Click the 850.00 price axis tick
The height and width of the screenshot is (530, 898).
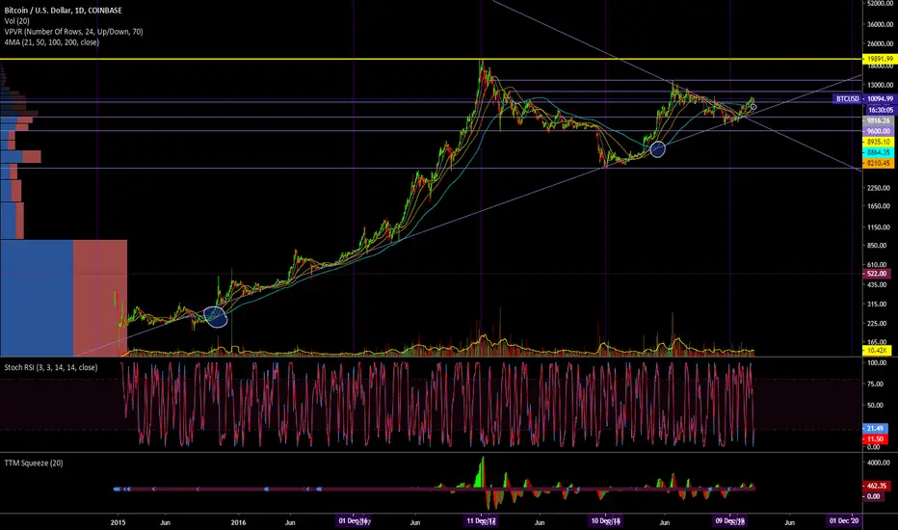877,245
